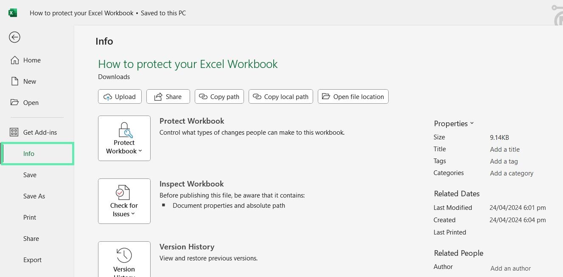
Task: Click the Copy path button
Action: coord(220,96)
